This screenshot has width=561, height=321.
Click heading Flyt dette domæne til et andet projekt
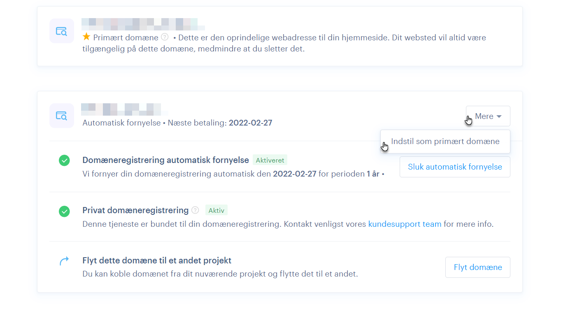click(x=157, y=261)
